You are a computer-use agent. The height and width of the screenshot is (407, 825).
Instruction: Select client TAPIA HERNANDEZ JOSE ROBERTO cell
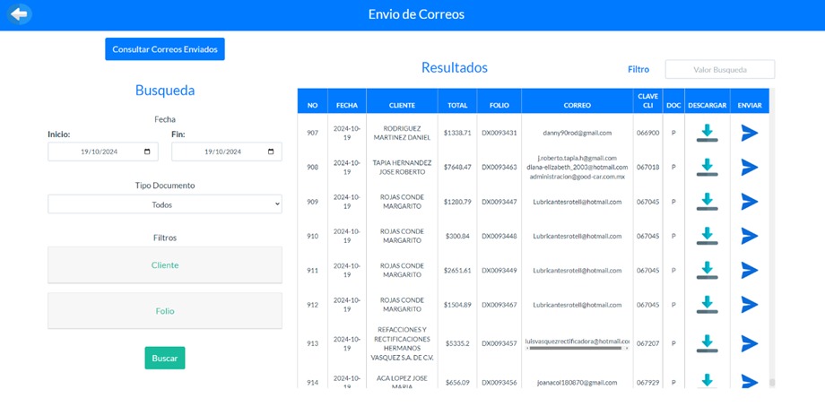click(x=402, y=168)
